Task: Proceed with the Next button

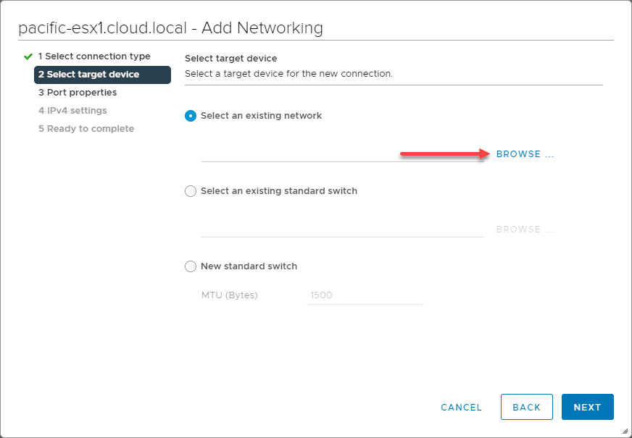Action: pos(587,408)
